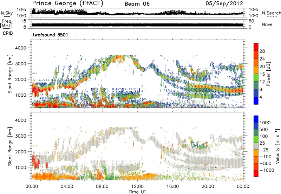
Task: Click the "Time UT" axis title
Action: (137, 192)
